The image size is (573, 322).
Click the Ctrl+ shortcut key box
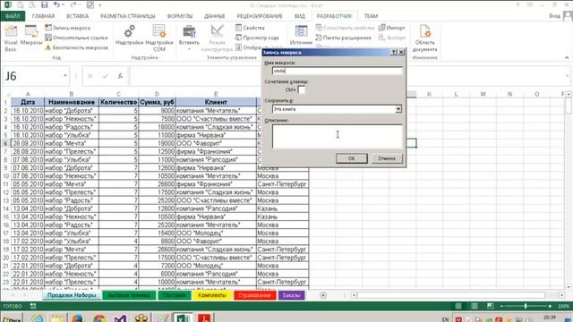tap(302, 89)
